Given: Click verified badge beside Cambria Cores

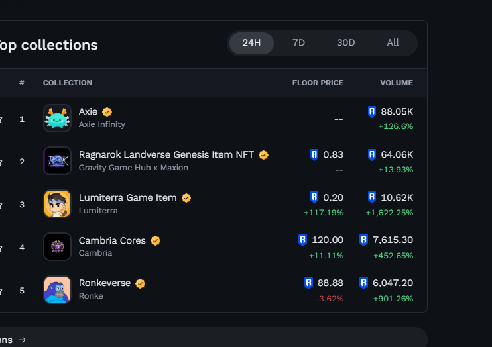Looking at the screenshot, I should click(155, 241).
